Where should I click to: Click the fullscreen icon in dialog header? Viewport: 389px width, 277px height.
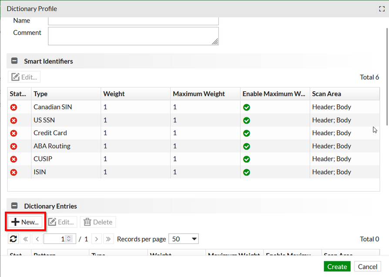[x=382, y=9]
